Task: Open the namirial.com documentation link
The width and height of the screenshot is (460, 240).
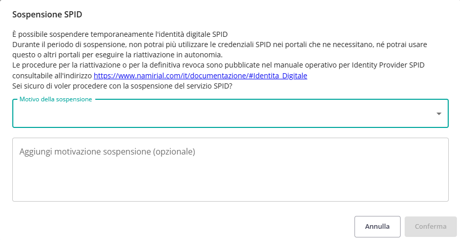Action: pos(200,76)
